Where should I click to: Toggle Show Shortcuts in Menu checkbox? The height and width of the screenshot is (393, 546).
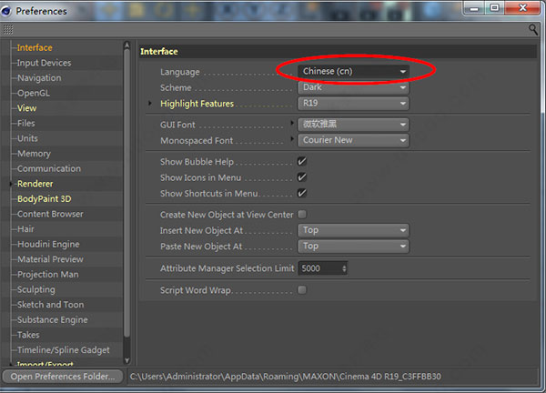[302, 193]
